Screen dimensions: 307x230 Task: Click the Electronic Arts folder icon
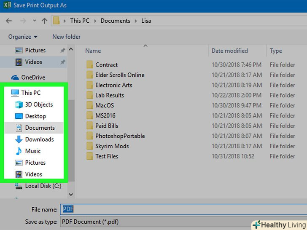click(90, 85)
